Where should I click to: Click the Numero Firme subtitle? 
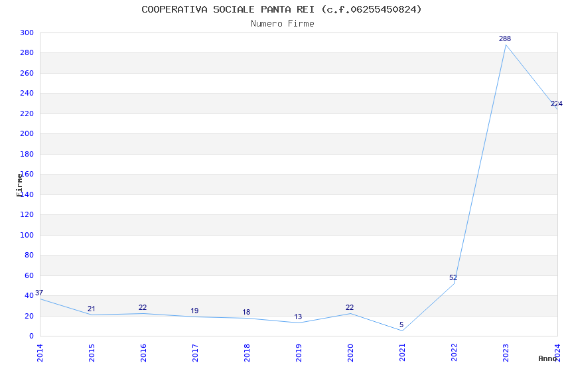click(x=283, y=24)
